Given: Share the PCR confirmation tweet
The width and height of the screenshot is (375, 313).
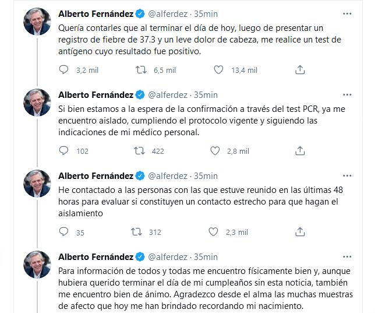Looking at the screenshot, I should (300, 151).
